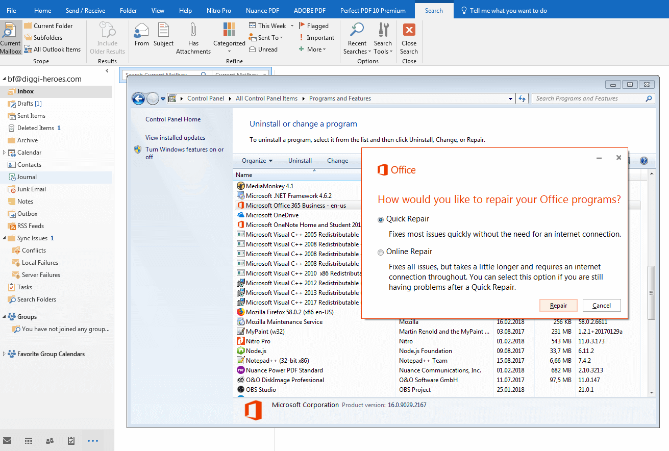669x451 pixels.
Task: Open Deleted Items folder
Action: click(x=35, y=128)
